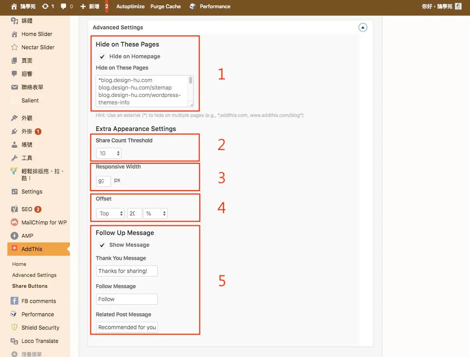The image size is (470, 357).
Task: Click the Thank You Message input field
Action: pos(127,271)
